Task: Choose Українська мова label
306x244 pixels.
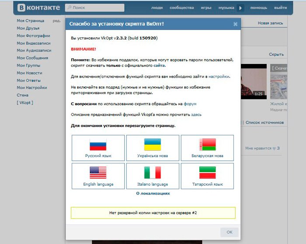Action: (x=153, y=156)
